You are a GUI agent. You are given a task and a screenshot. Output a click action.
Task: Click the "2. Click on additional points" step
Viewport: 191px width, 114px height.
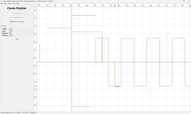point(17,17)
